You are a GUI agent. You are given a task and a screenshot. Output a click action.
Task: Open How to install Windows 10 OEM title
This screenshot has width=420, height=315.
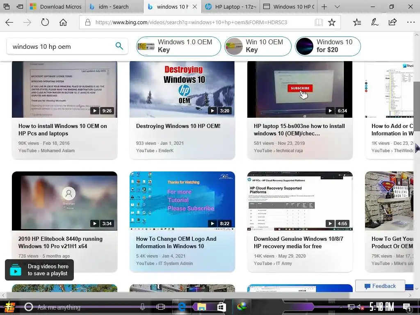click(x=63, y=130)
